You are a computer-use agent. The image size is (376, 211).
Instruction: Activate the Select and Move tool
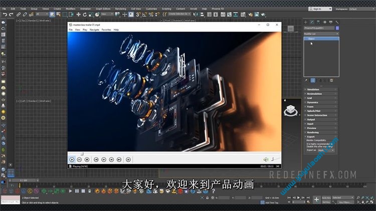[x=78, y=15]
